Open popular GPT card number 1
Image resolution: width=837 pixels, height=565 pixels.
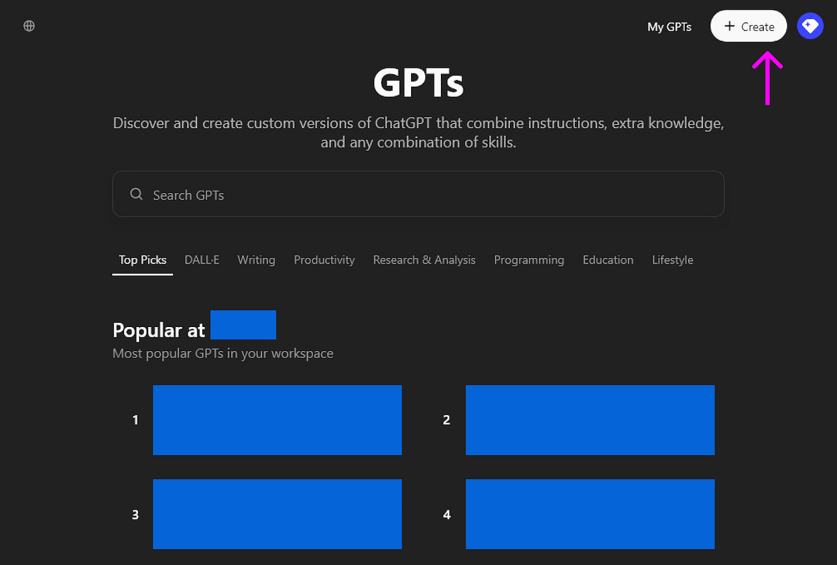pyautogui.click(x=277, y=420)
